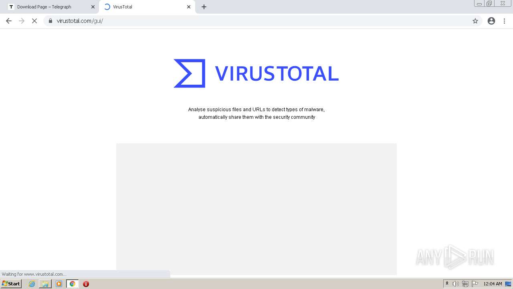Go back to the previous page

9,21
